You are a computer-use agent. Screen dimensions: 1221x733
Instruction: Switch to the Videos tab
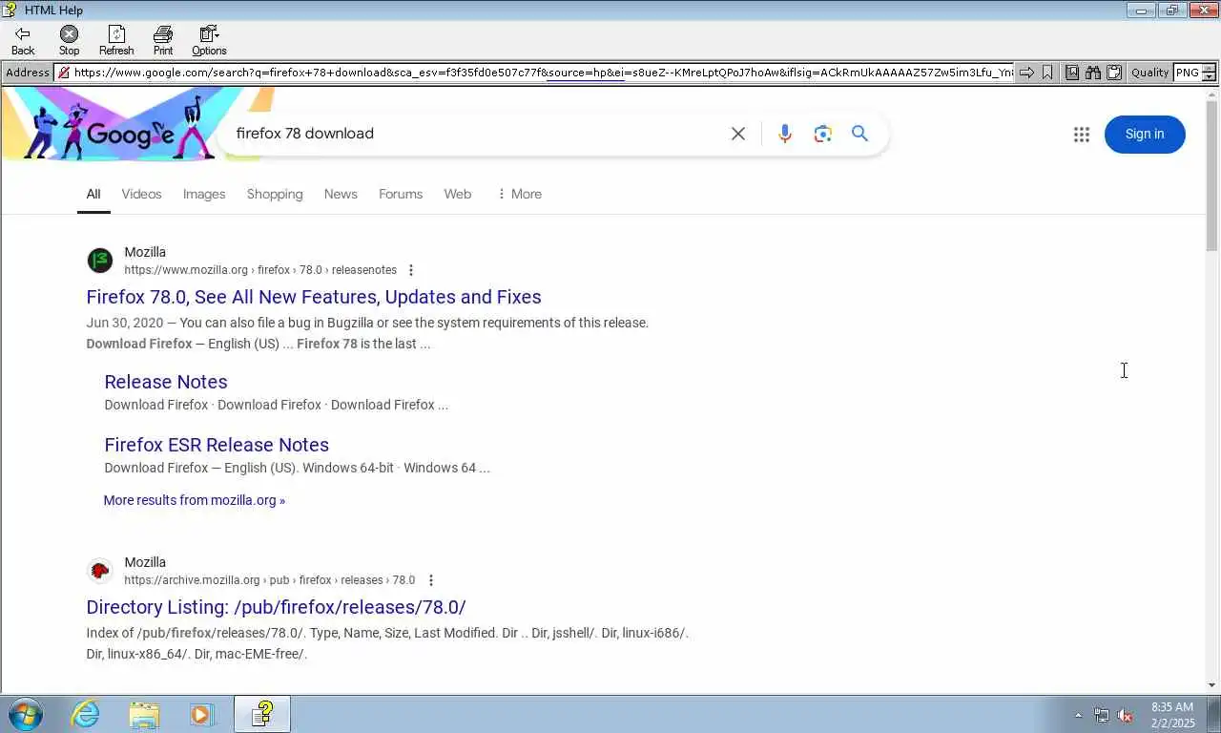pyautogui.click(x=141, y=195)
